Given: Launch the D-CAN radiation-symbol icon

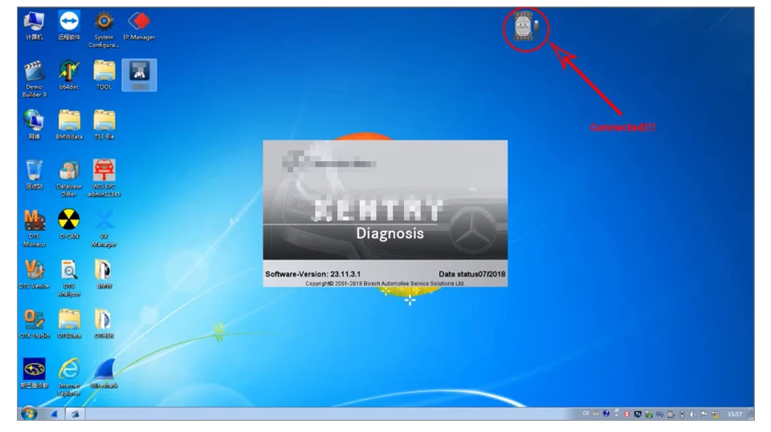Looking at the screenshot, I should coord(69,224).
